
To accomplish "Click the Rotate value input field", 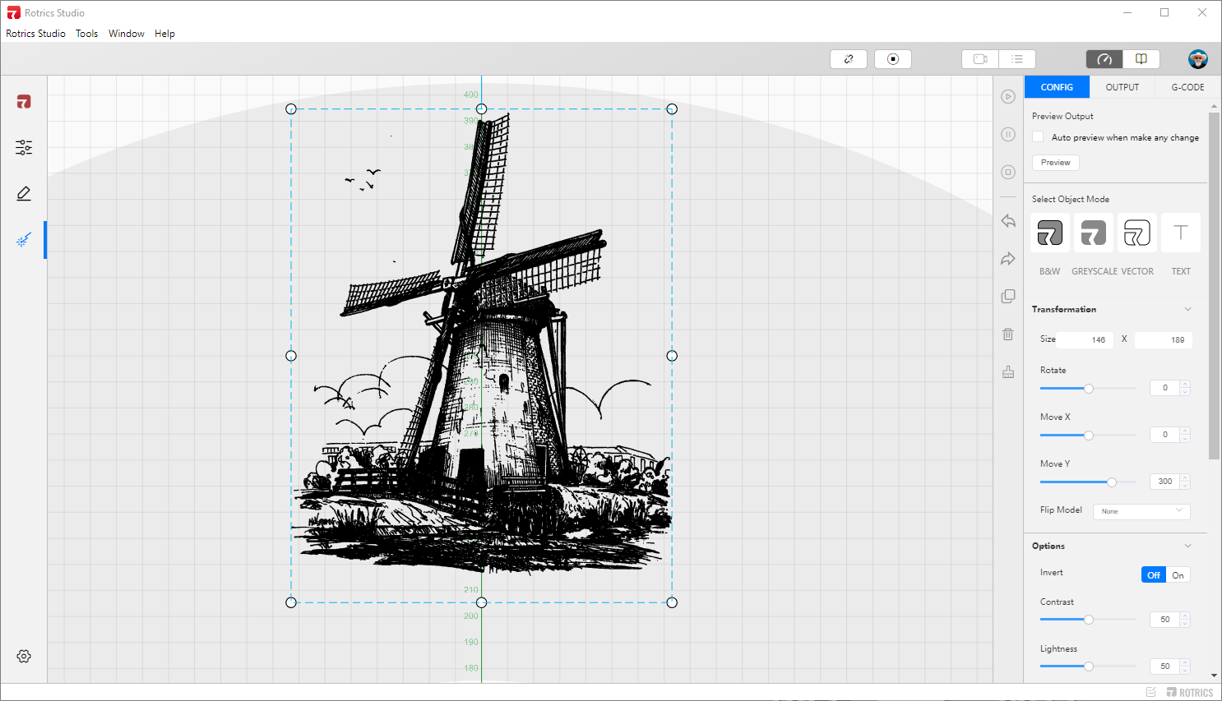I will pos(1164,388).
